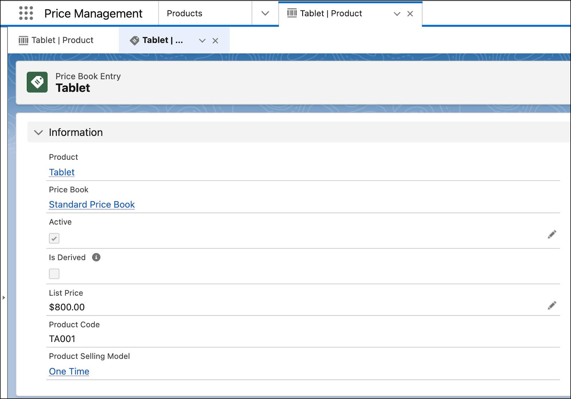Toggle the Active checkbox
This screenshot has height=399, width=571.
tap(54, 238)
